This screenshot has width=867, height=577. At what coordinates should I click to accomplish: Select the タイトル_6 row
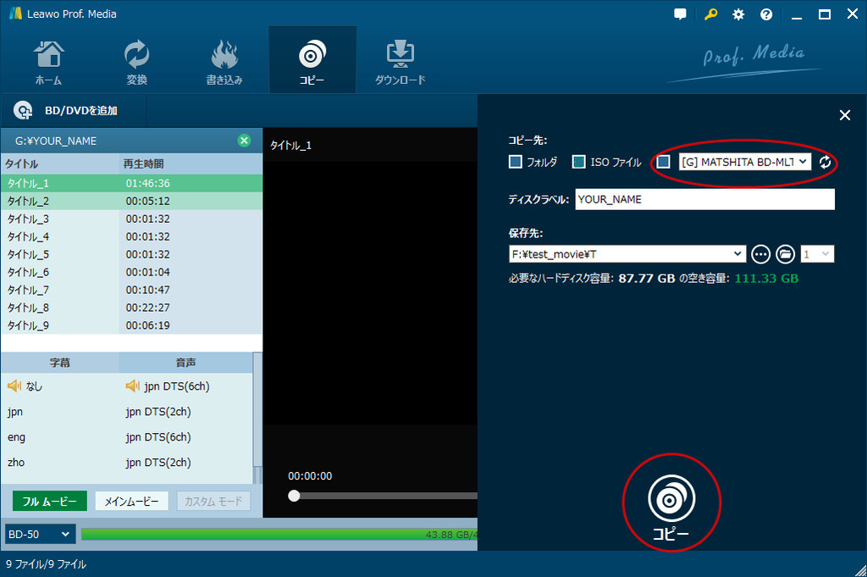[131, 272]
